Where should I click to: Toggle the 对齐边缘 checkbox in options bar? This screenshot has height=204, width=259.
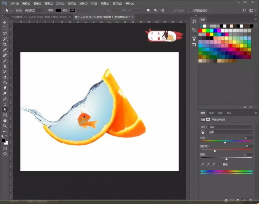click(171, 10)
